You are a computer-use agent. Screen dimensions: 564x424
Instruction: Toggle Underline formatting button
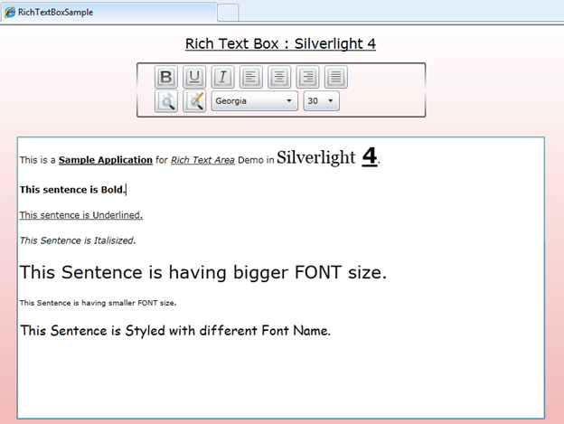point(194,77)
